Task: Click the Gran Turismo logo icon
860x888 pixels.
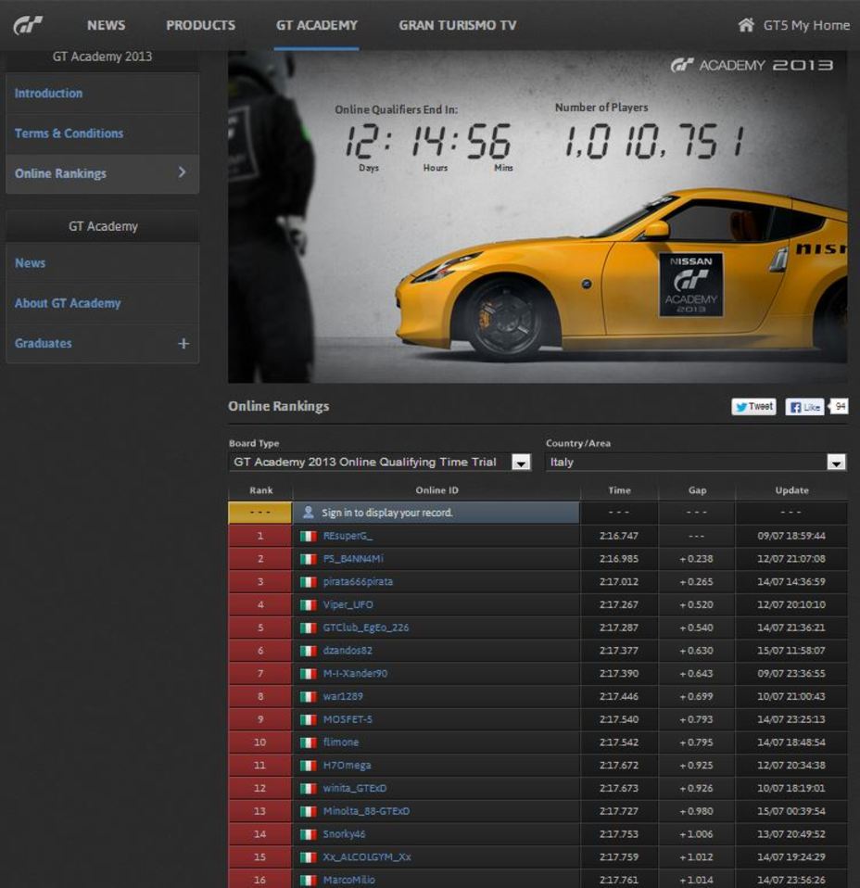Action: click(x=28, y=25)
